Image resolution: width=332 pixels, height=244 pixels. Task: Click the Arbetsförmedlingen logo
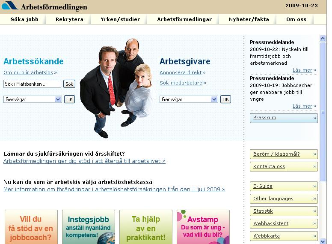(44, 6)
